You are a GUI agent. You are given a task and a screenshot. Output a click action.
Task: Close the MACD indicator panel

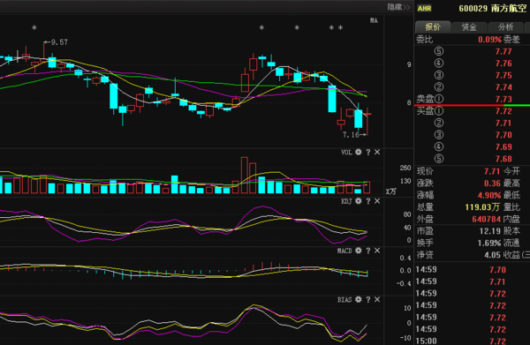377,251
